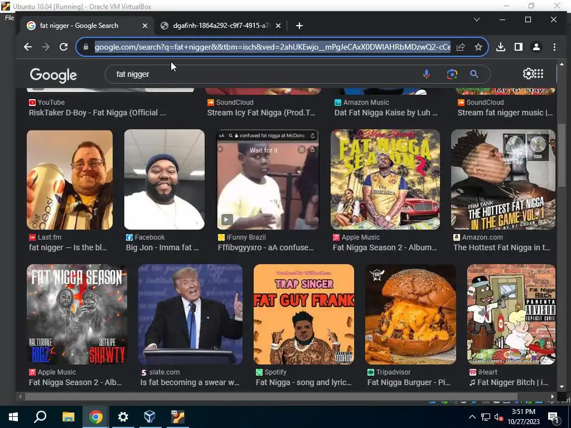Click the Tripadvisor source label
Image resolution: width=571 pixels, height=428 pixels.
click(393, 372)
